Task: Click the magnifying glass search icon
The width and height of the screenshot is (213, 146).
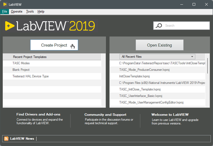Action: coord(159,26)
